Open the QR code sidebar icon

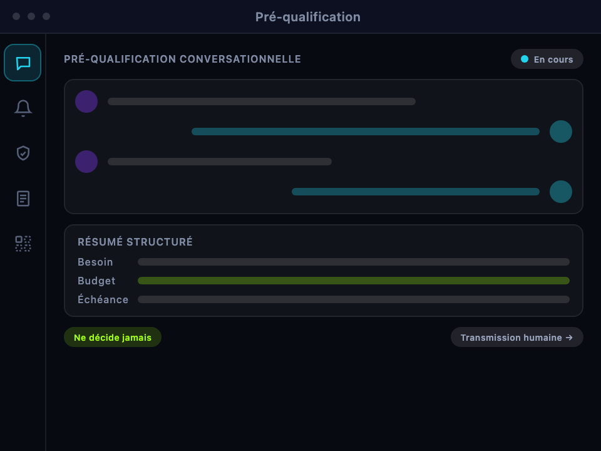click(23, 244)
